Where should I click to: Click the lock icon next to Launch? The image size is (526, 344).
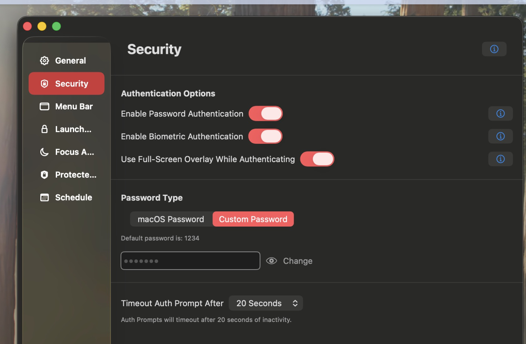click(x=44, y=129)
